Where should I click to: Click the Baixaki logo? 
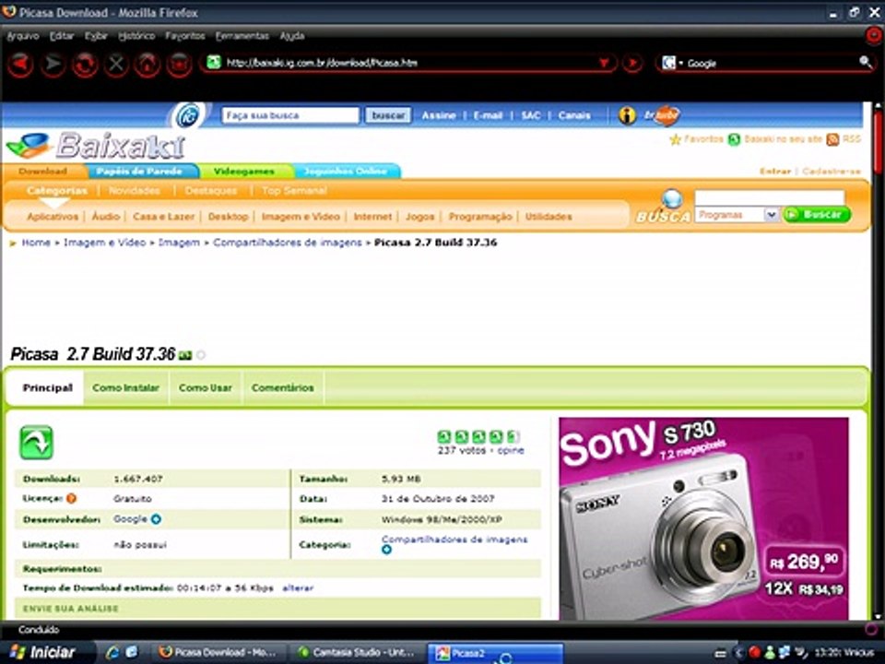(96, 146)
